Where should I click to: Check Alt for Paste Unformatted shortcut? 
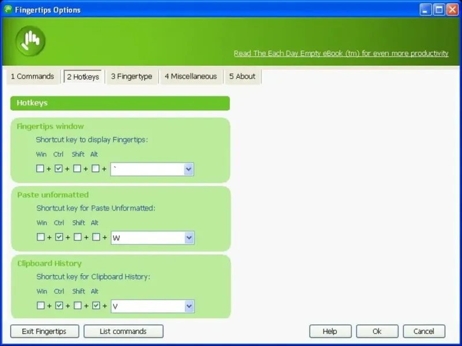[x=96, y=237]
